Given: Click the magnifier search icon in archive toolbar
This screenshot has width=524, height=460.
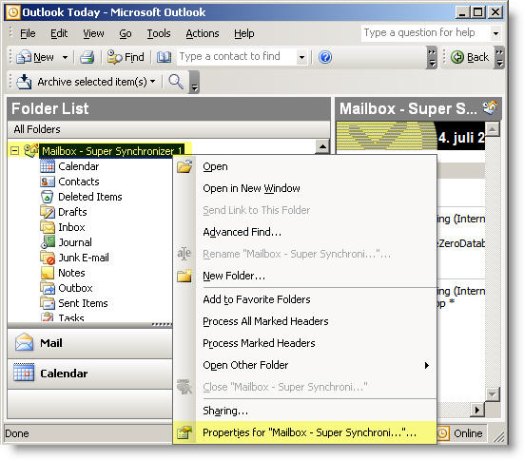Looking at the screenshot, I should (176, 82).
